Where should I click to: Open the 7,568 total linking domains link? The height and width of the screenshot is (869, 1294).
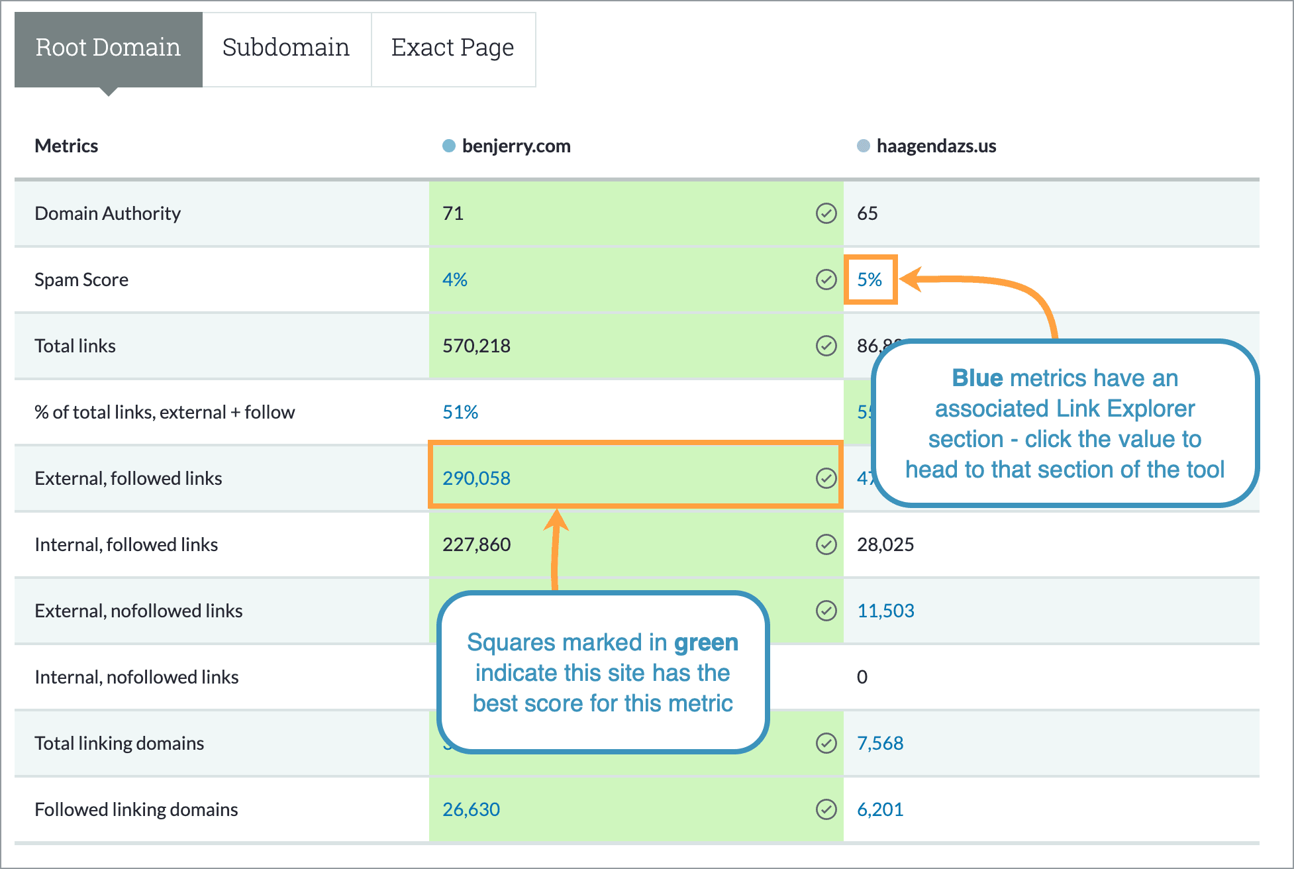[881, 743]
